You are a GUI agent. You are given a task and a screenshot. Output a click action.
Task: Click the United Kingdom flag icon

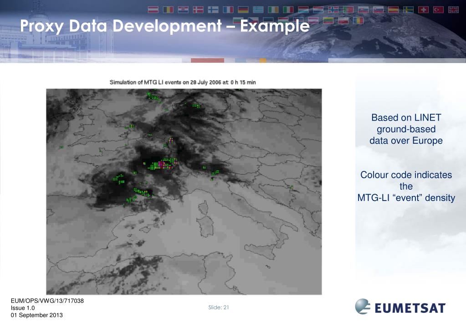tap(453, 10)
